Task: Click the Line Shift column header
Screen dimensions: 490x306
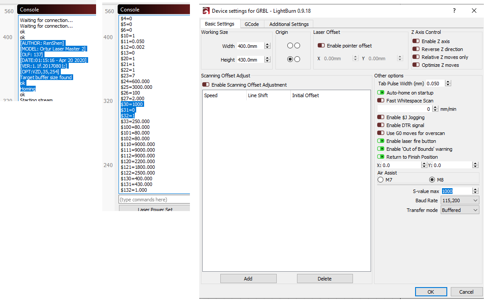Action: pyautogui.click(x=269, y=95)
